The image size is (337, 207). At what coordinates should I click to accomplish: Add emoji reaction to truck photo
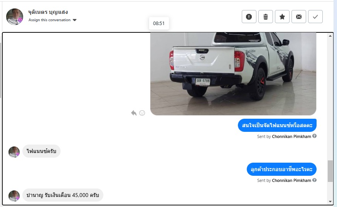(142, 113)
